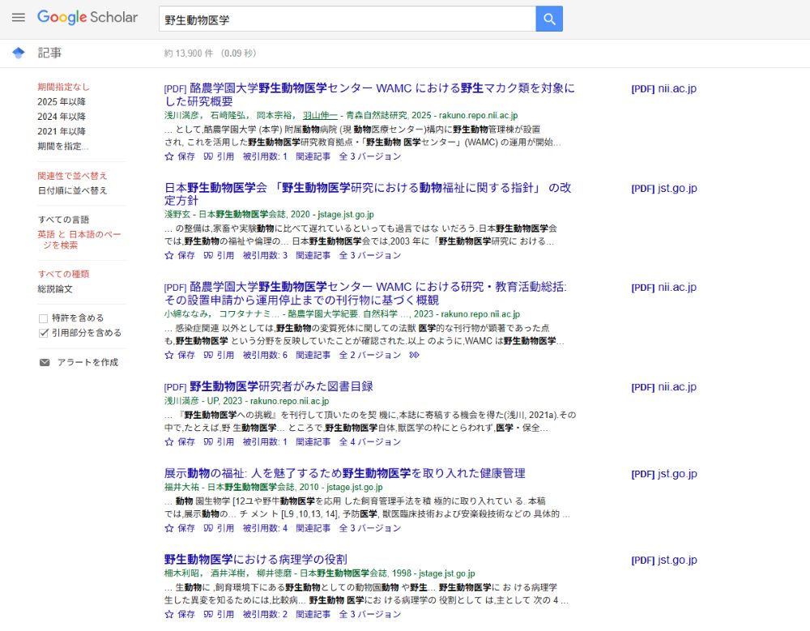Open 野生動物医学における病理学の役割 article
810x631 pixels.
(x=255, y=559)
